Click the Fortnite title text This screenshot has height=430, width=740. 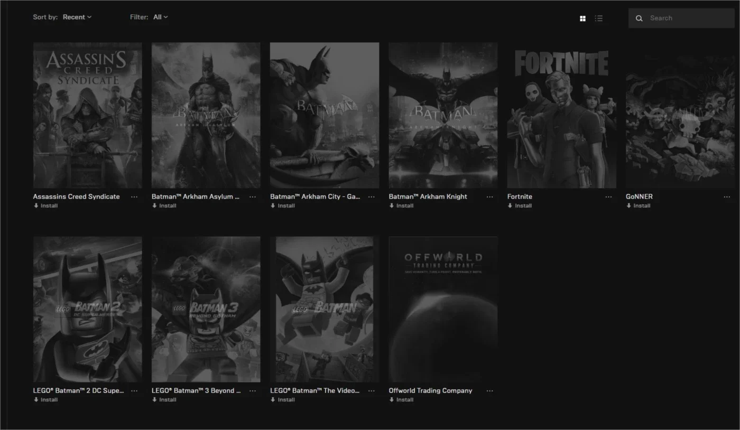click(520, 197)
